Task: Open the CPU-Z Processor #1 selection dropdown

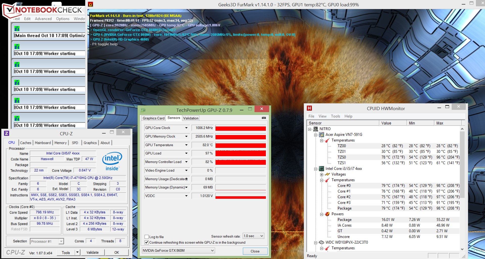Action: [47, 241]
